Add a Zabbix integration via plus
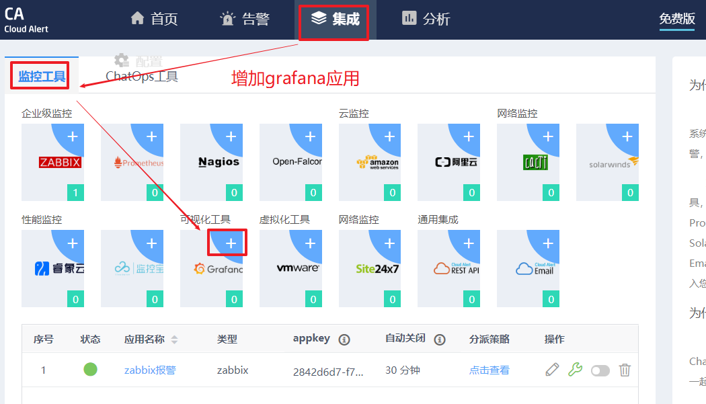706x404 pixels. [x=73, y=136]
